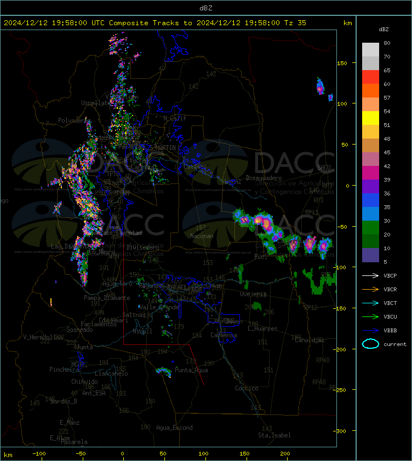Image resolution: width=412 pixels, height=461 pixels.
Task: Click the '42' label on color scale
Action: (387, 166)
